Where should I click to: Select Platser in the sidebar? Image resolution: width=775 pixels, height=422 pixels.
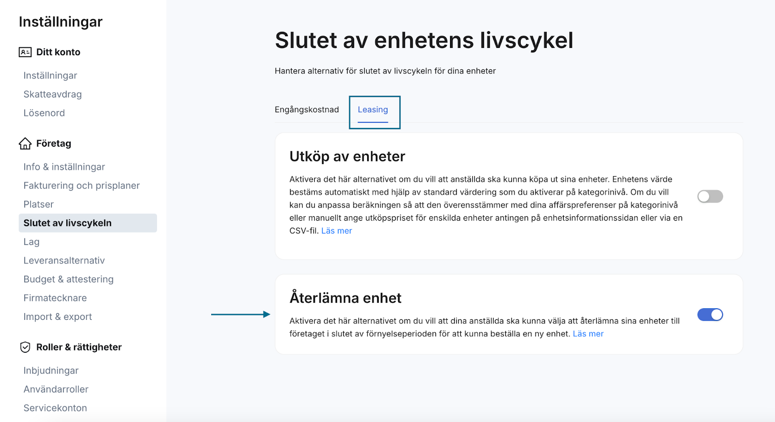pos(39,204)
